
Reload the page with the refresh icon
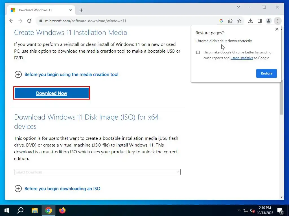tap(29, 21)
